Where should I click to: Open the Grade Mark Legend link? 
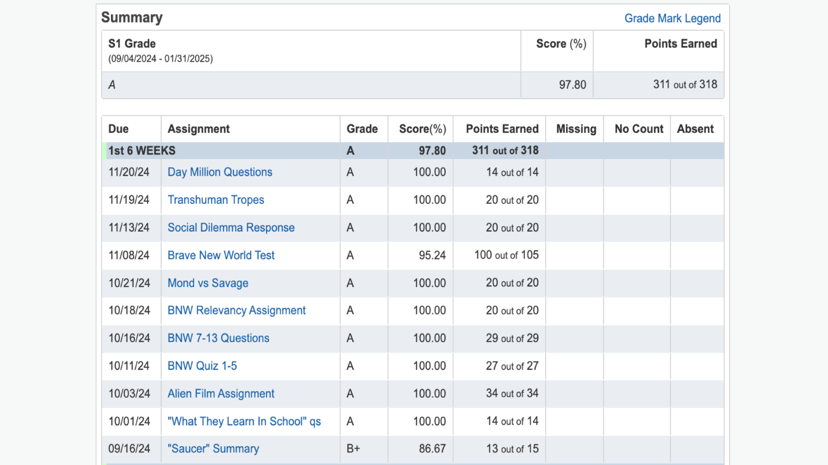tap(672, 19)
